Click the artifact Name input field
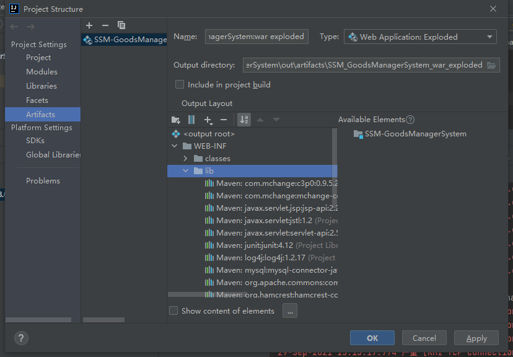The image size is (513, 357). point(256,37)
